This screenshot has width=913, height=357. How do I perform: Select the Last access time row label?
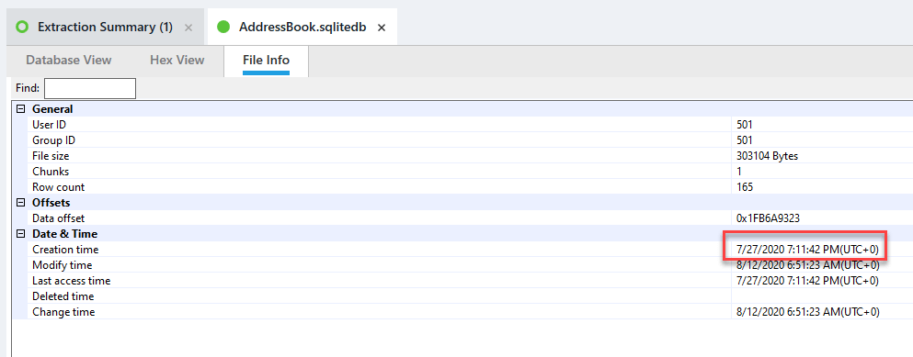point(71,281)
